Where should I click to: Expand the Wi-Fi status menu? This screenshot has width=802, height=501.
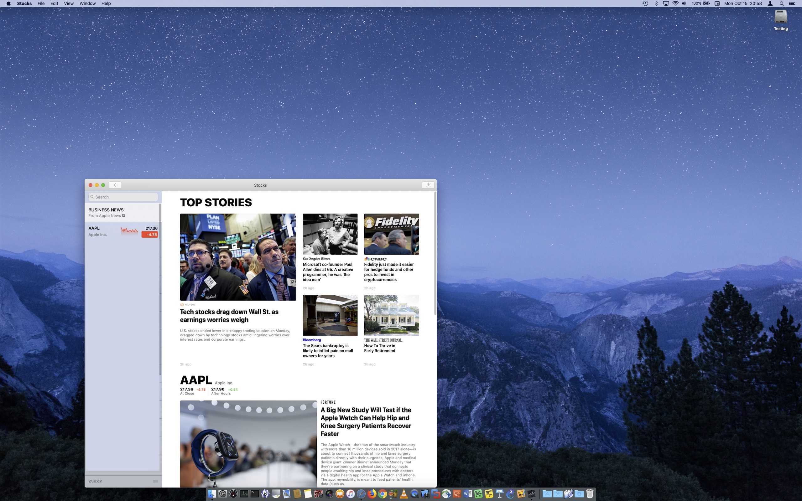point(675,3)
